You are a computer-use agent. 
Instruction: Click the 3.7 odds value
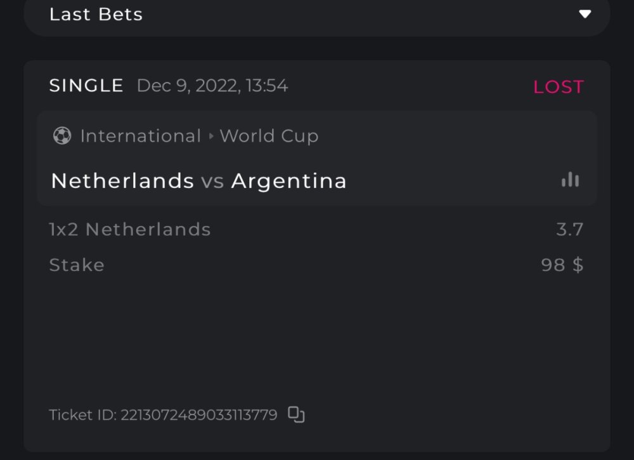[569, 229]
